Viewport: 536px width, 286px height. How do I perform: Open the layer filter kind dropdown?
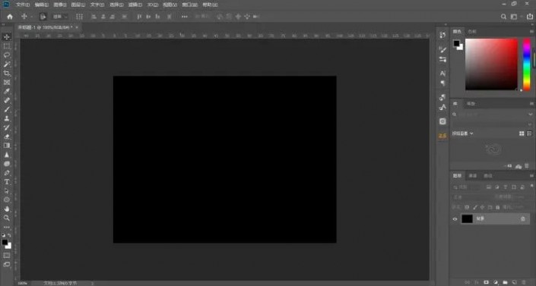tap(467, 187)
